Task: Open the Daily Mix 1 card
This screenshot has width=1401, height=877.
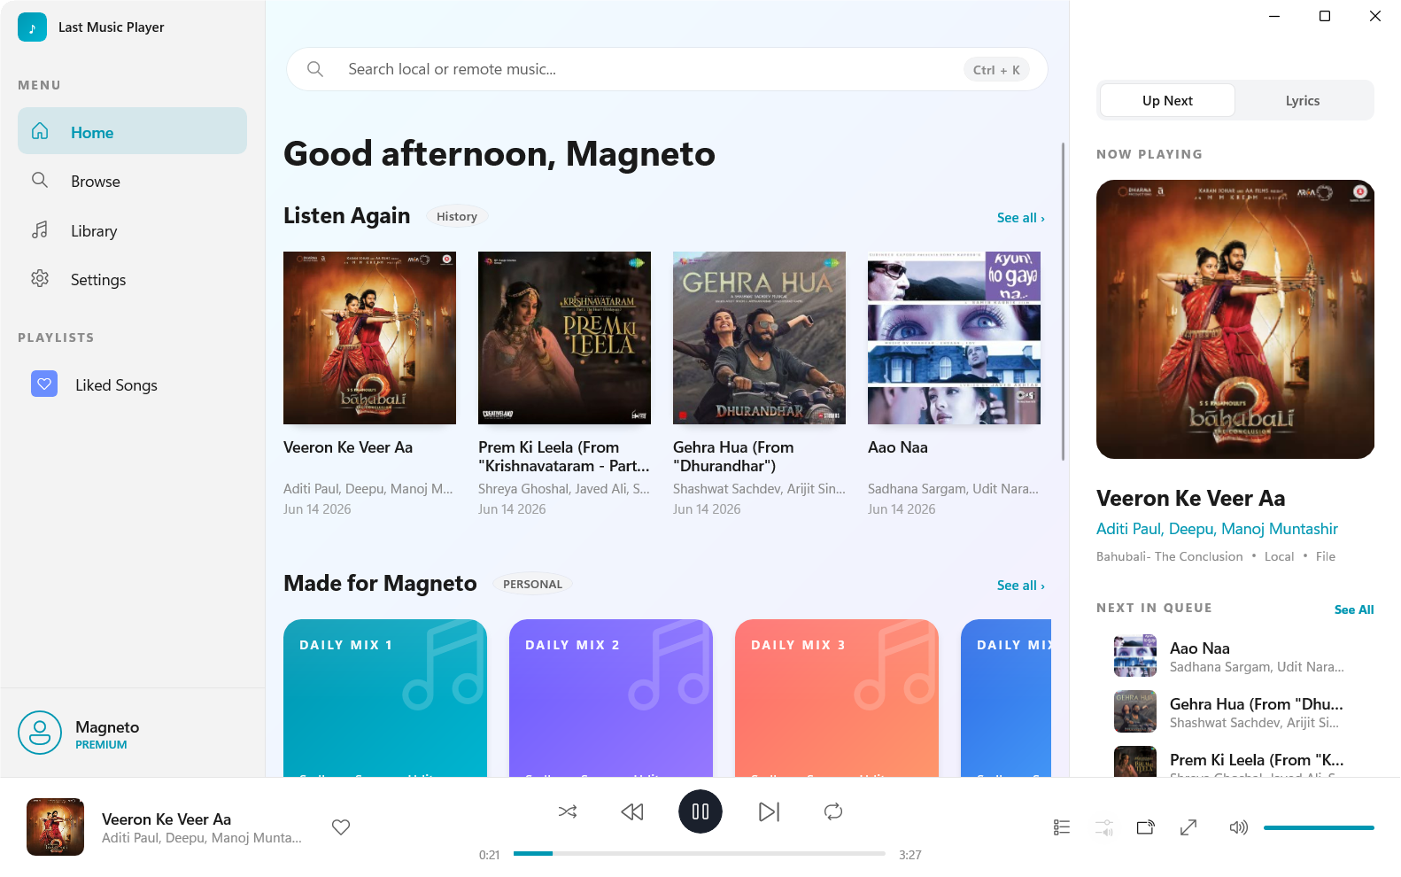Action: pyautogui.click(x=385, y=698)
